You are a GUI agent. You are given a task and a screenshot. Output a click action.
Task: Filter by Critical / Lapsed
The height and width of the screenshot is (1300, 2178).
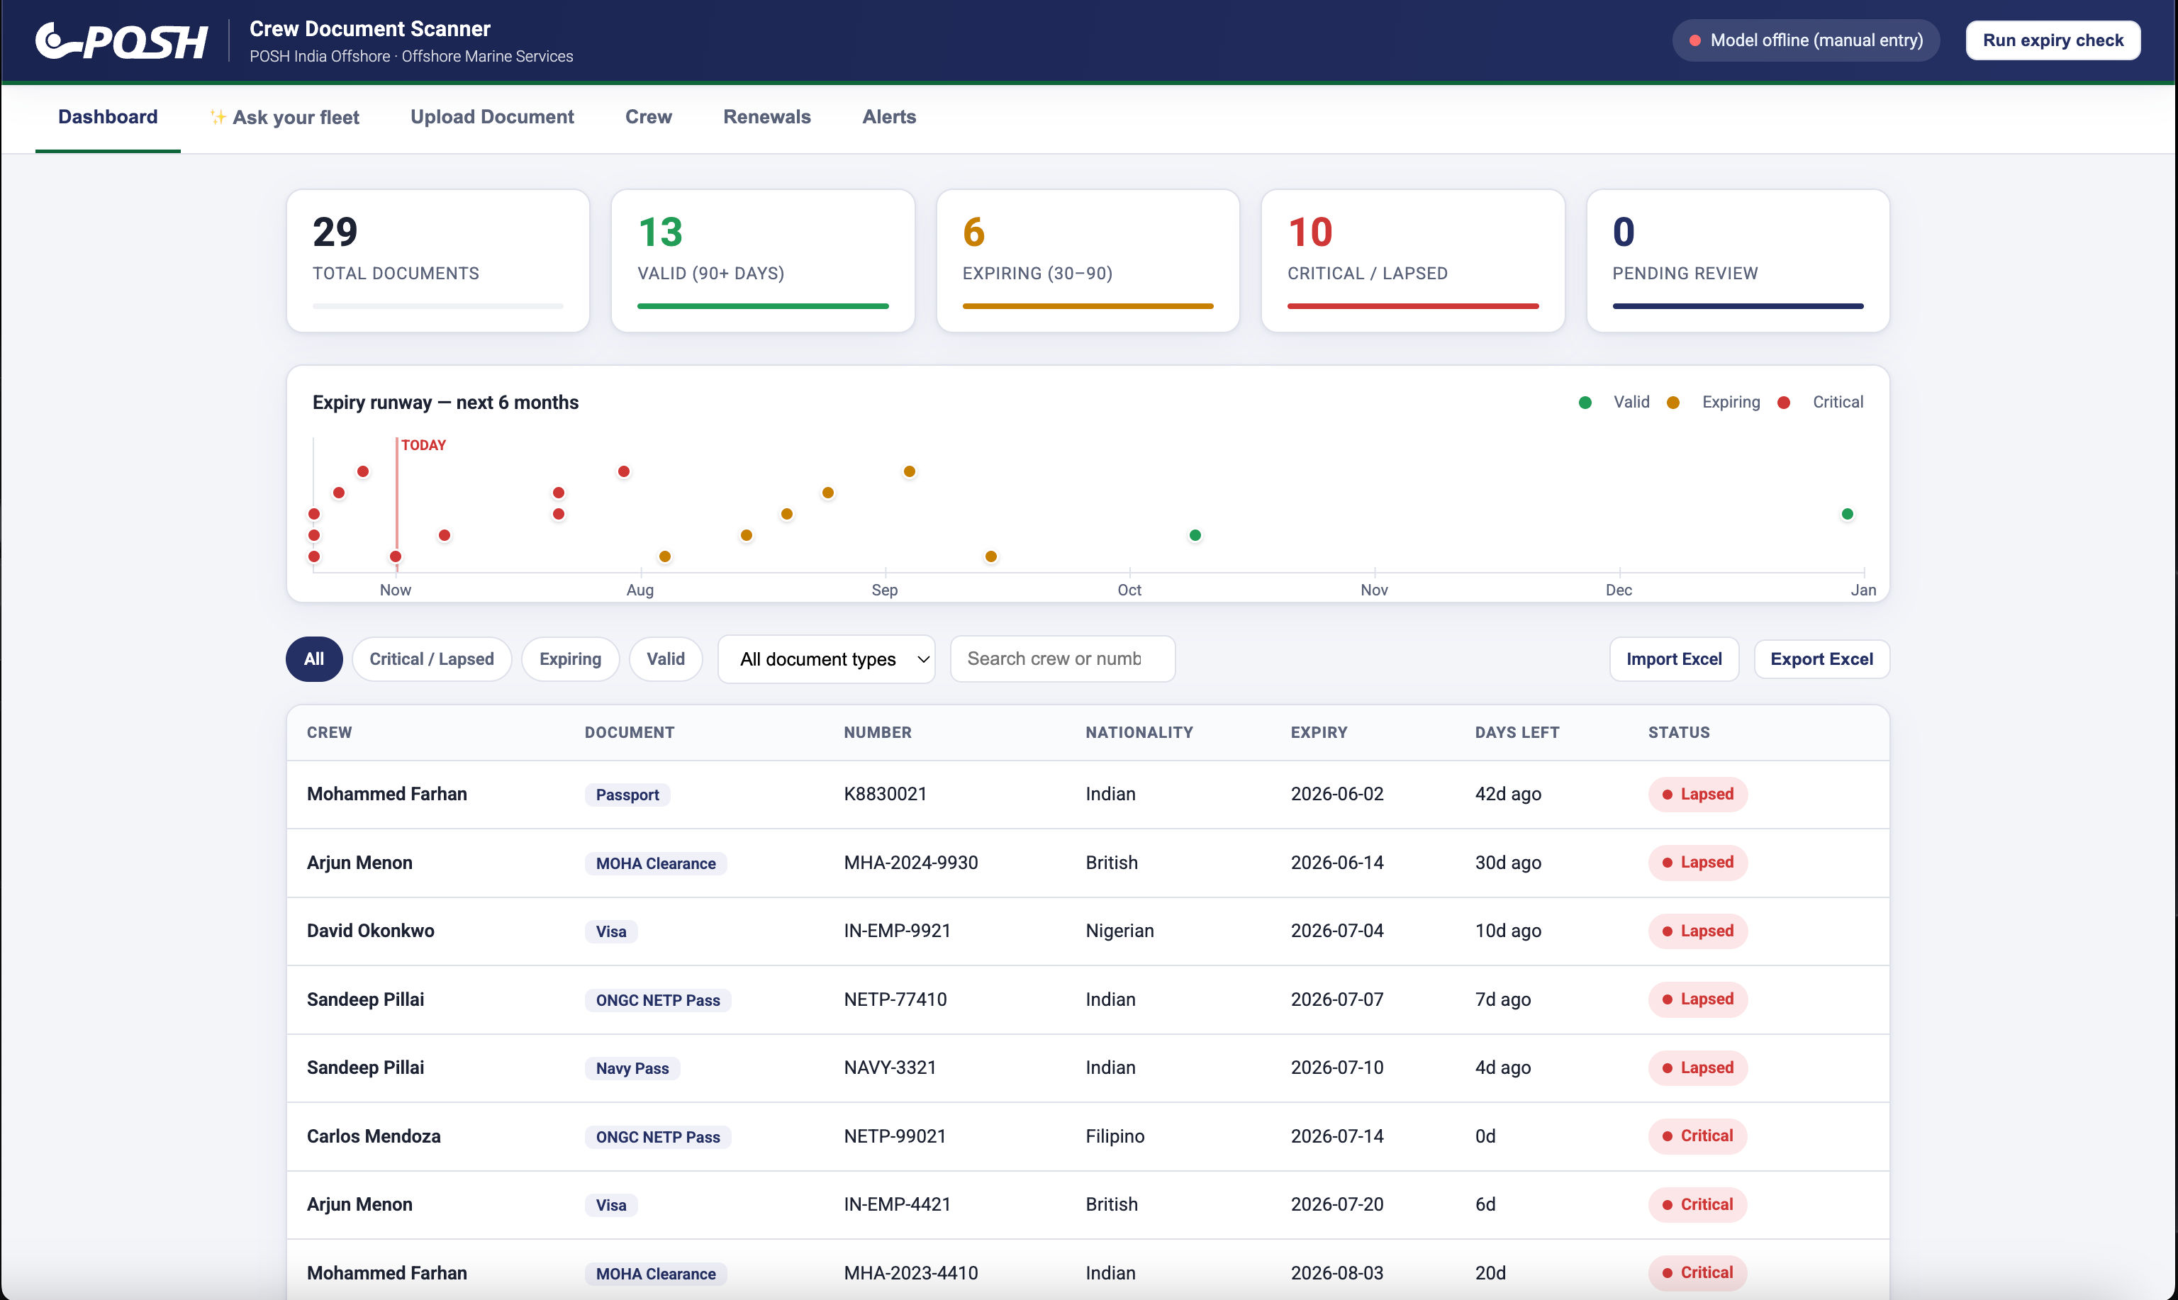pyautogui.click(x=432, y=659)
